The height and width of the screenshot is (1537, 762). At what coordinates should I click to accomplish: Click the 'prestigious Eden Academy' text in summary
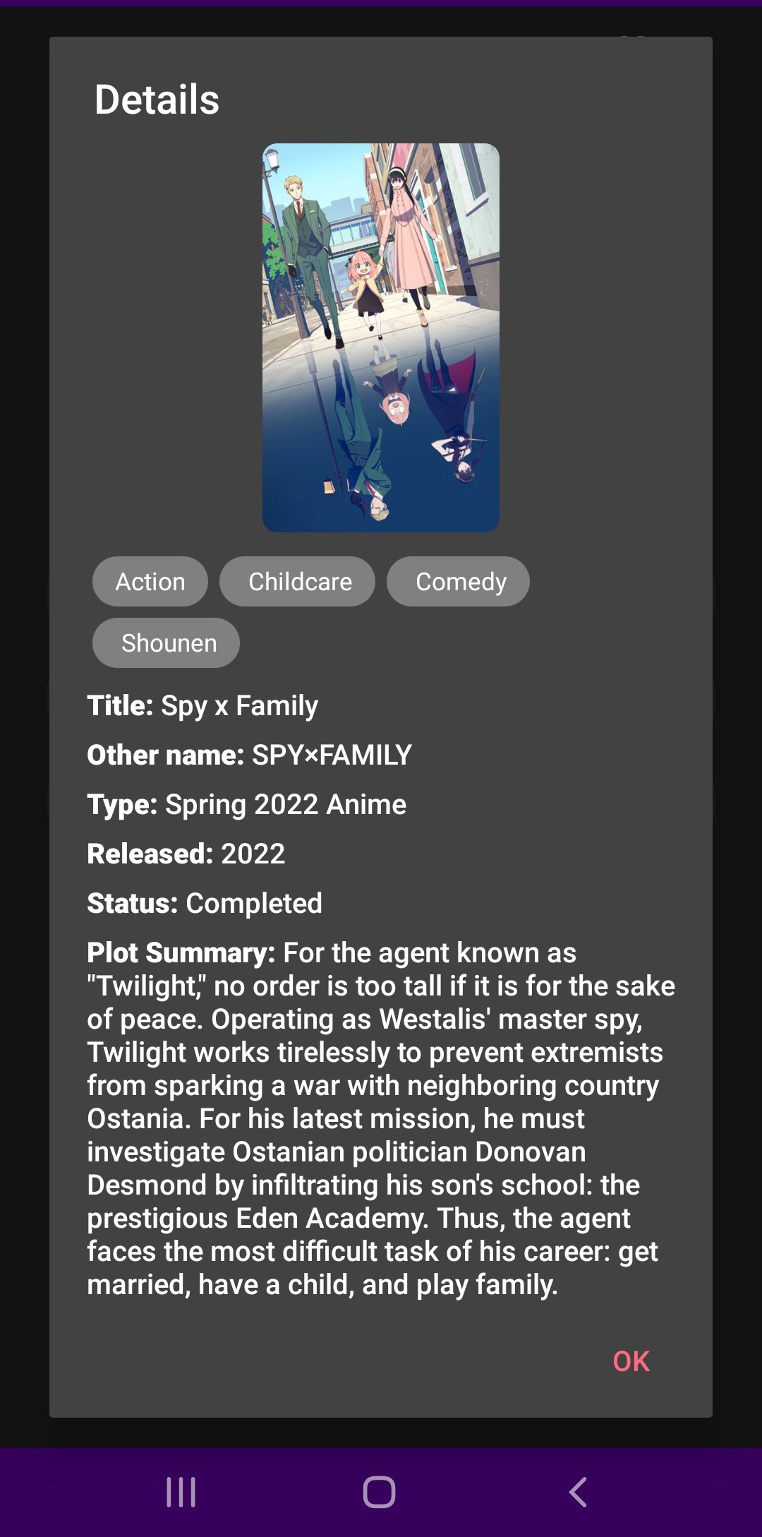point(257,1219)
